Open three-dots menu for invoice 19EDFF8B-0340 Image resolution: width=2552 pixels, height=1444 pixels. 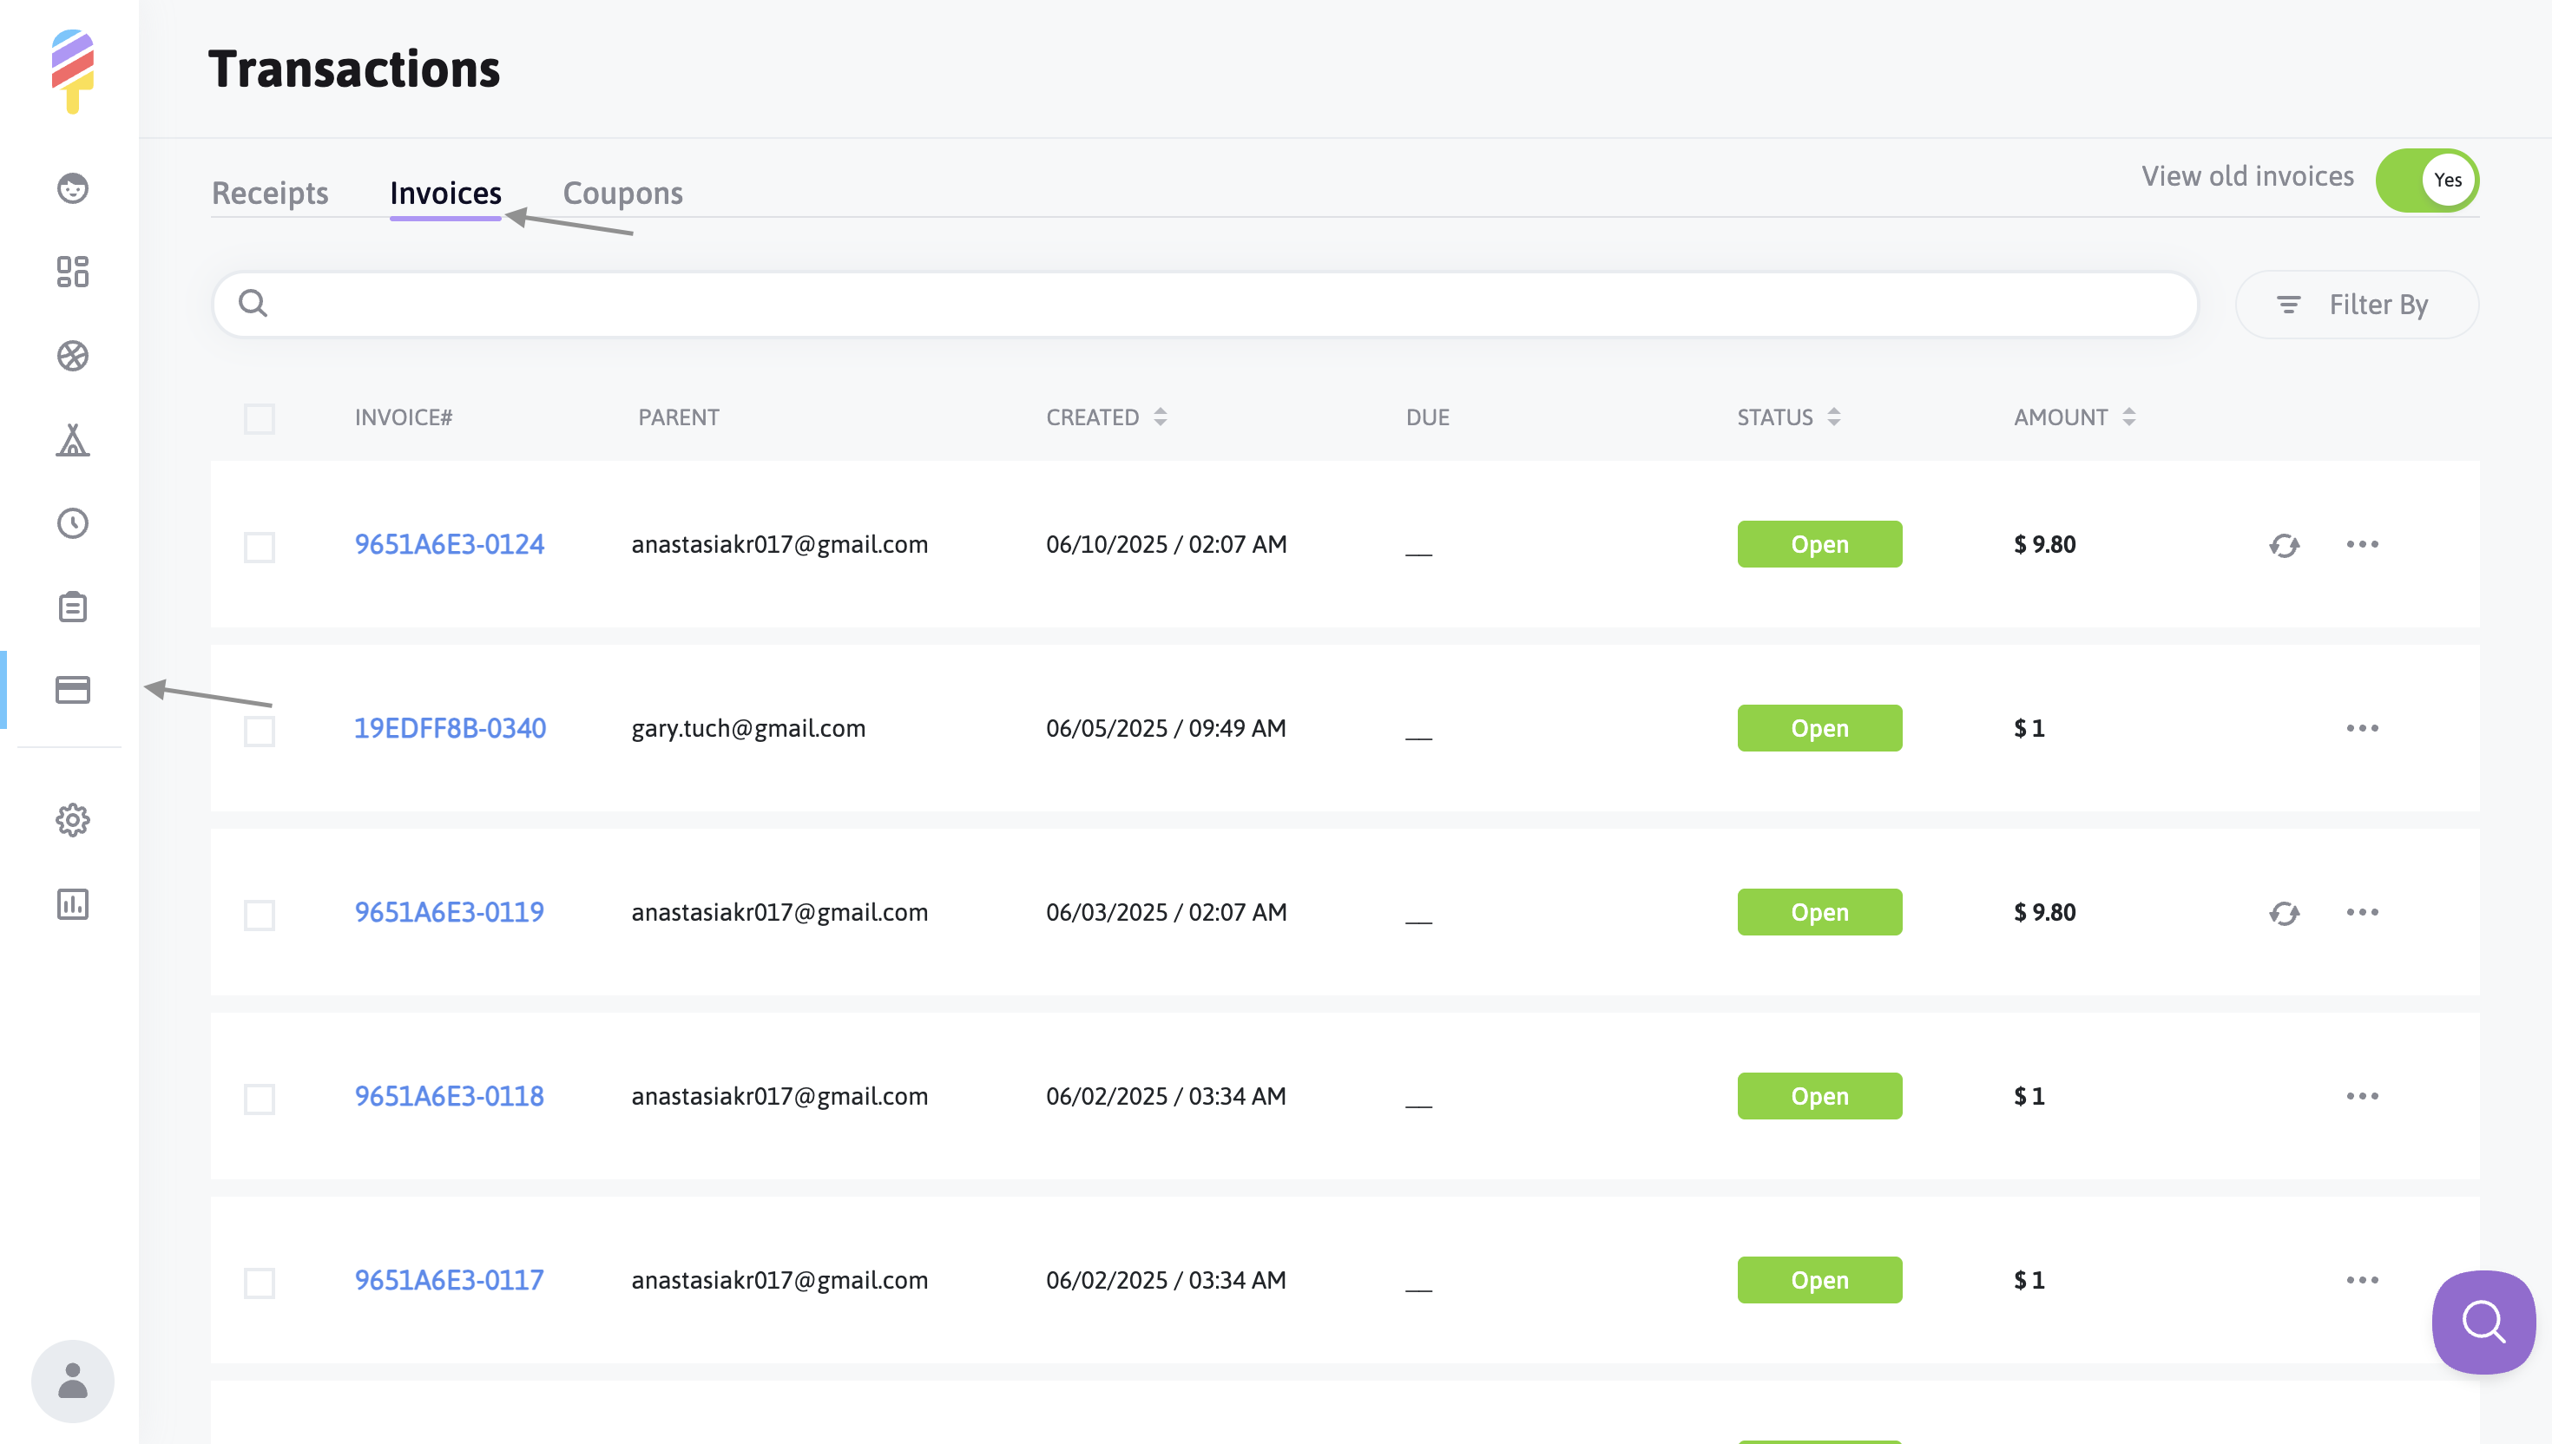click(2362, 728)
